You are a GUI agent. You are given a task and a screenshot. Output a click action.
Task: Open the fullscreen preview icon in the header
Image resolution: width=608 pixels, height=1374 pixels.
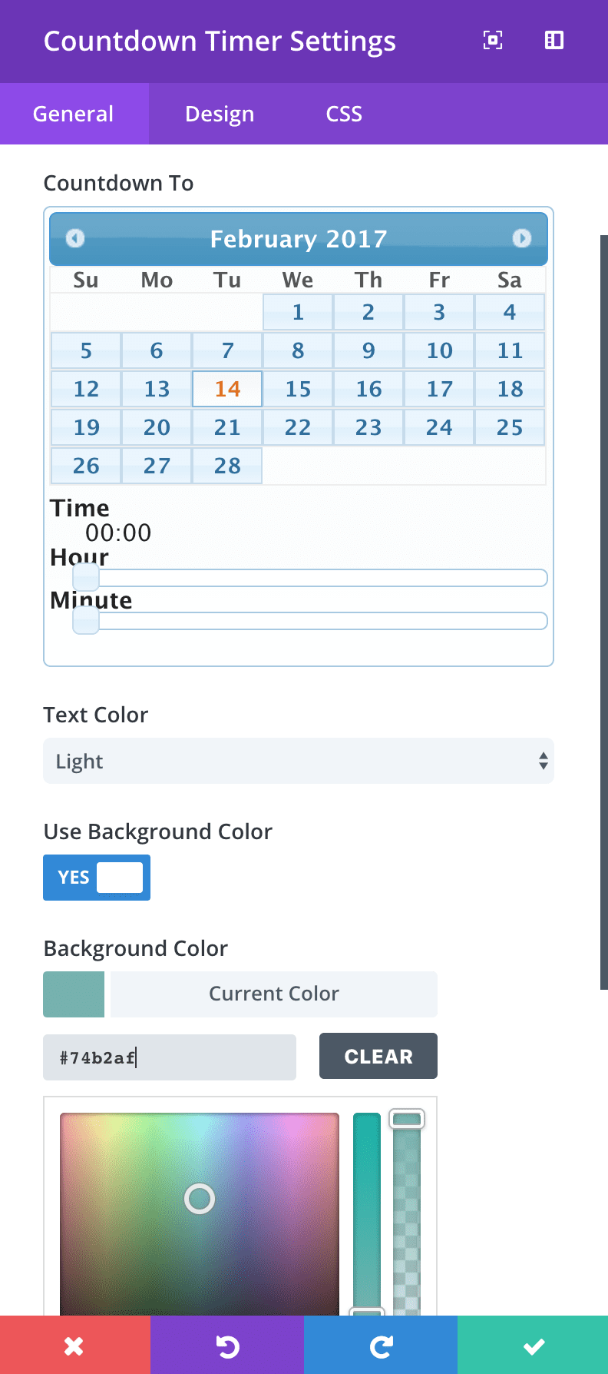tap(492, 41)
